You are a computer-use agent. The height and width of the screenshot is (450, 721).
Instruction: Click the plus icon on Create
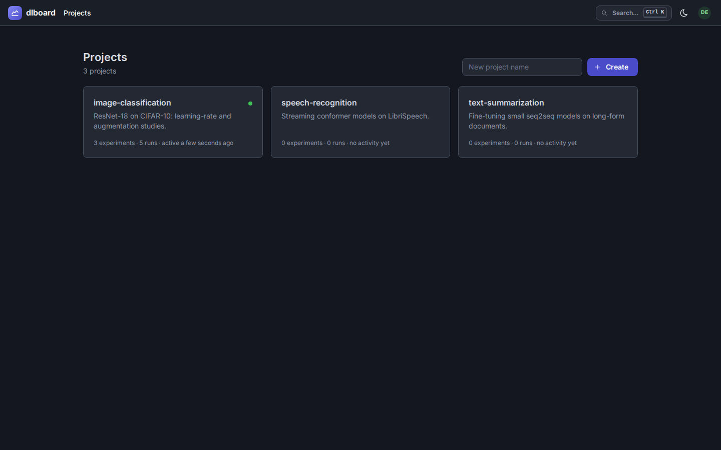[x=597, y=67]
